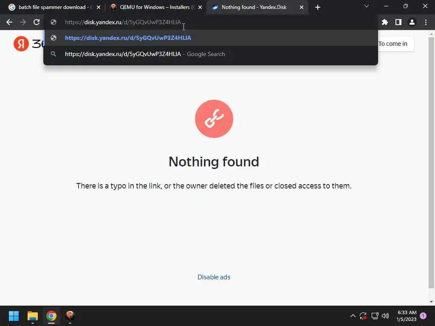Open Windows Start menu
The image size is (435, 326).
[x=14, y=316]
